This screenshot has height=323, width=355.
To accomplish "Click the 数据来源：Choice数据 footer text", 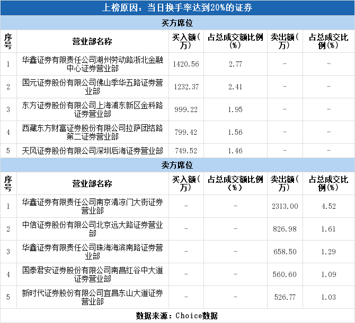I will (x=177, y=316).
